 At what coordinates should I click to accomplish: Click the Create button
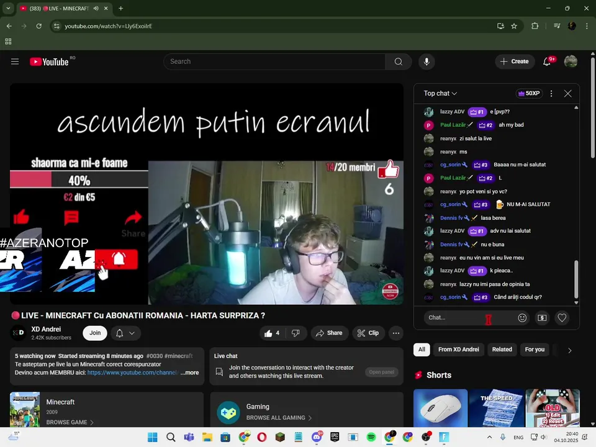click(x=514, y=61)
